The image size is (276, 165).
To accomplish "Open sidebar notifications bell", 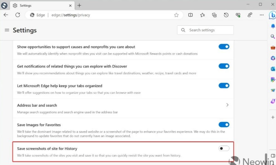I will [x=273, y=26].
